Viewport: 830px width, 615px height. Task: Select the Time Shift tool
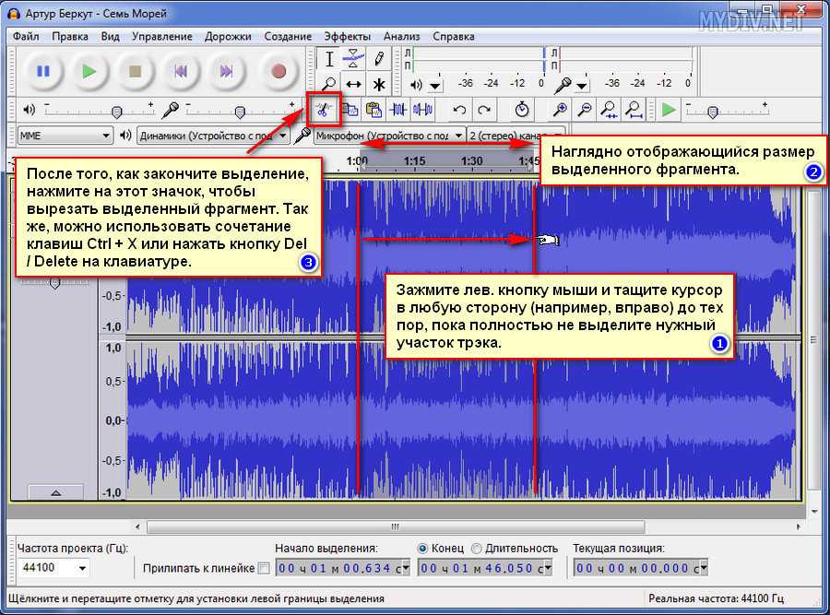point(354,84)
